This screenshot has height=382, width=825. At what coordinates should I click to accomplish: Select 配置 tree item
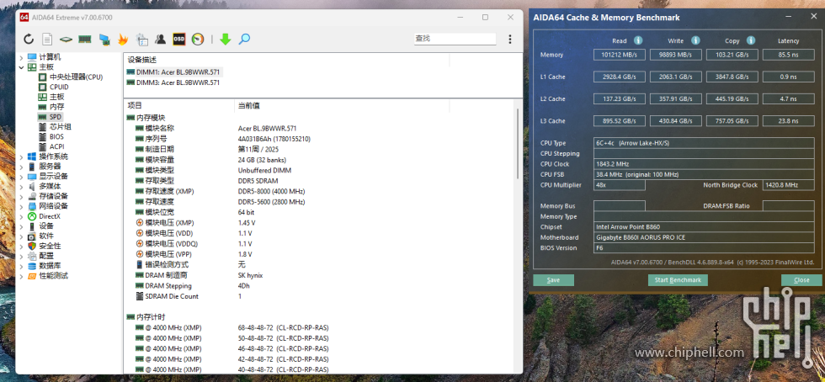(x=46, y=256)
